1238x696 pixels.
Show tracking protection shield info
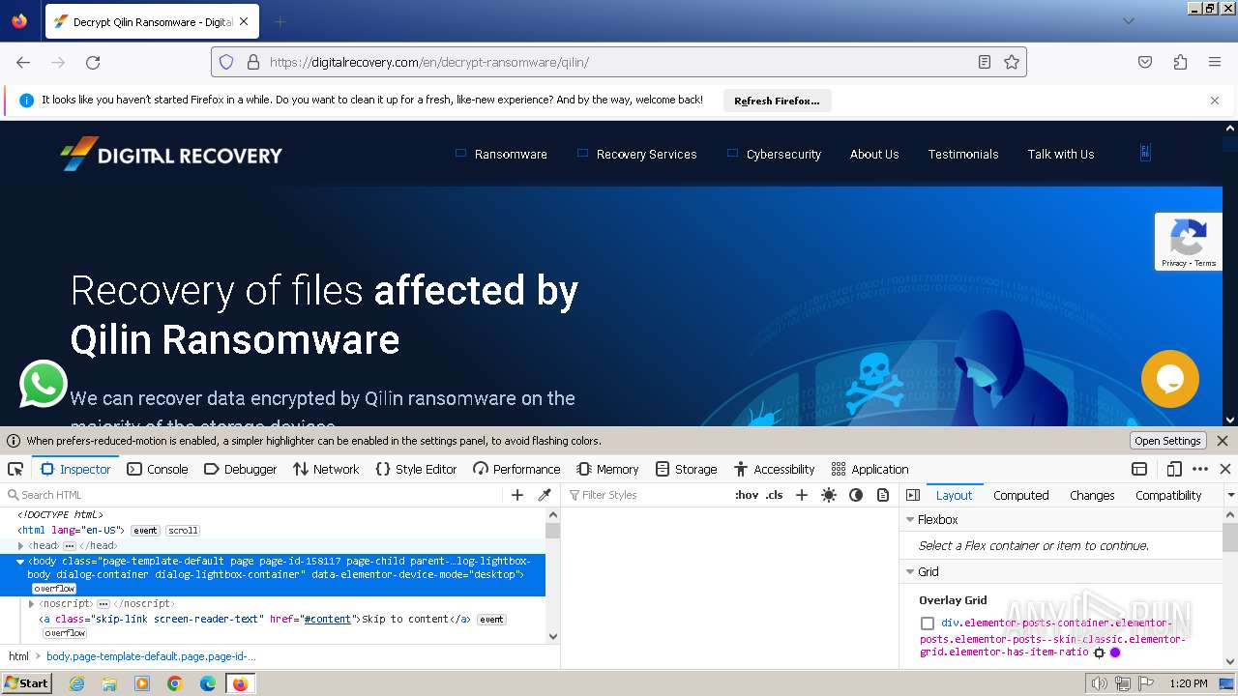tap(226, 62)
